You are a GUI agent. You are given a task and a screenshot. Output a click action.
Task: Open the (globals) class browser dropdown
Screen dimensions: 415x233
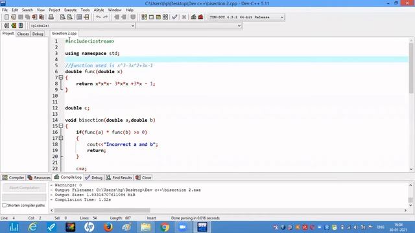coord(82,26)
